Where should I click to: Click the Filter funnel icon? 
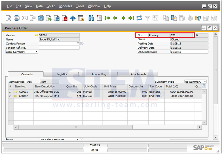pos(147,18)
